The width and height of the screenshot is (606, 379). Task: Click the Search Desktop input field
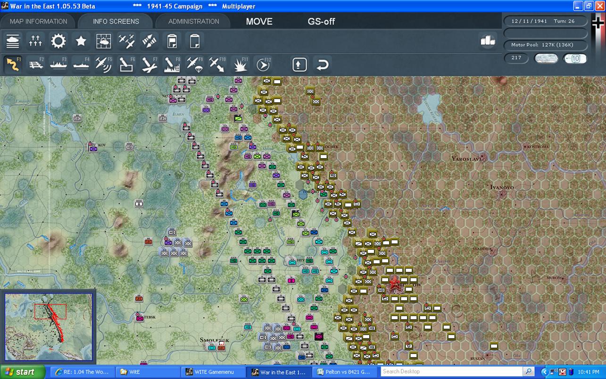(x=452, y=372)
